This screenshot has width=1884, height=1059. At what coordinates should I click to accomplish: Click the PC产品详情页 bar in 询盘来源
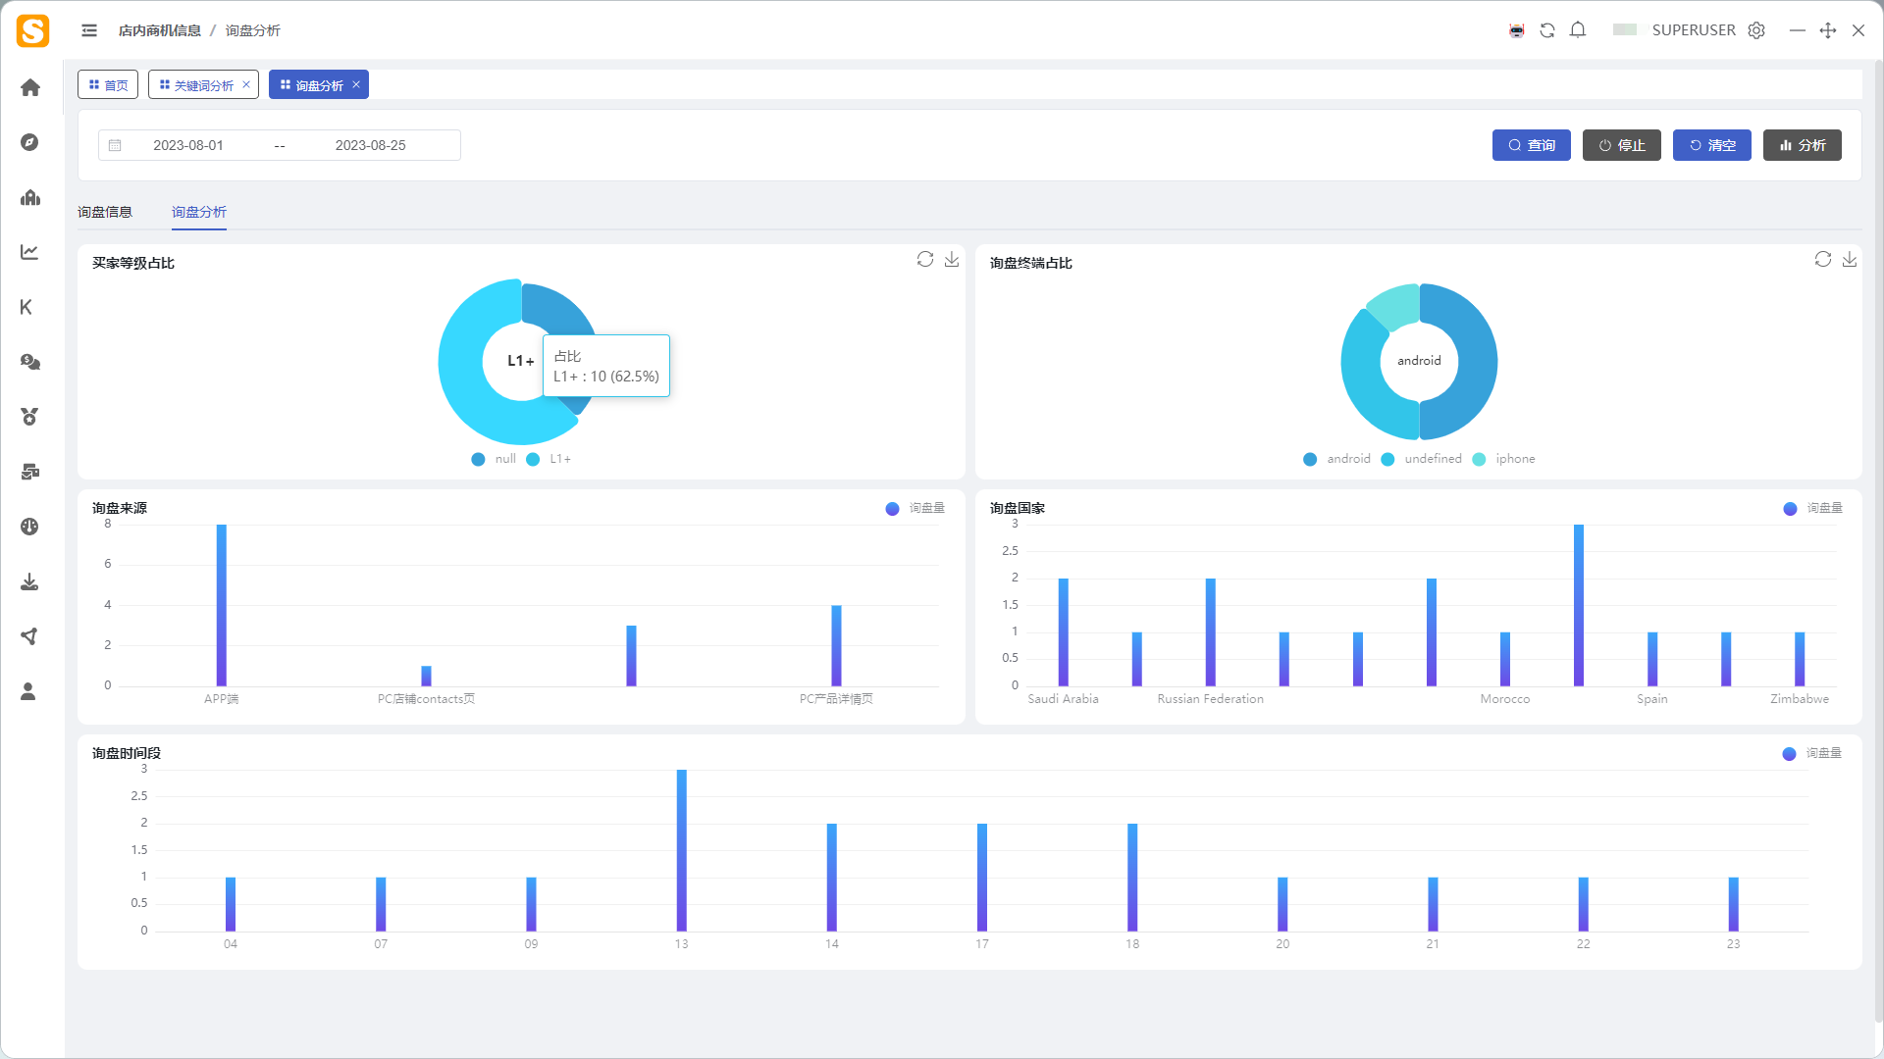(836, 645)
